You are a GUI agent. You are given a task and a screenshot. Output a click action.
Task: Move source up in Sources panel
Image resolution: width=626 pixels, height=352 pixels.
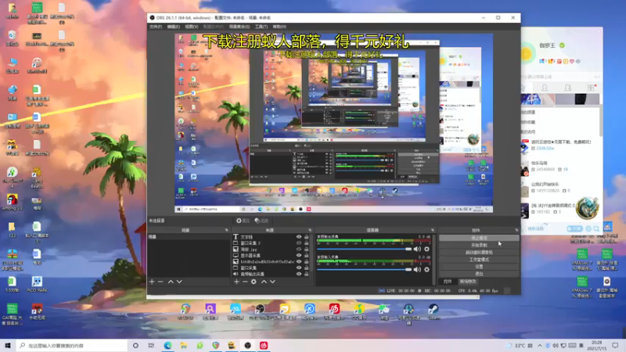264,282
